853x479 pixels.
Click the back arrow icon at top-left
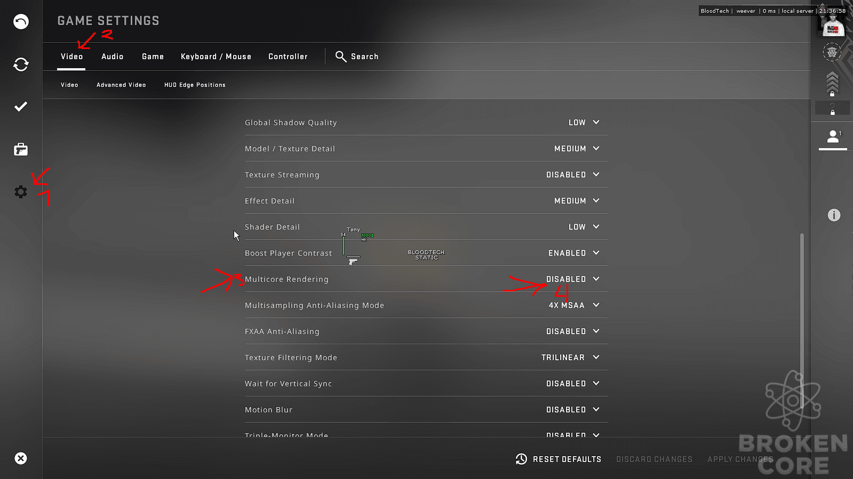click(x=21, y=22)
